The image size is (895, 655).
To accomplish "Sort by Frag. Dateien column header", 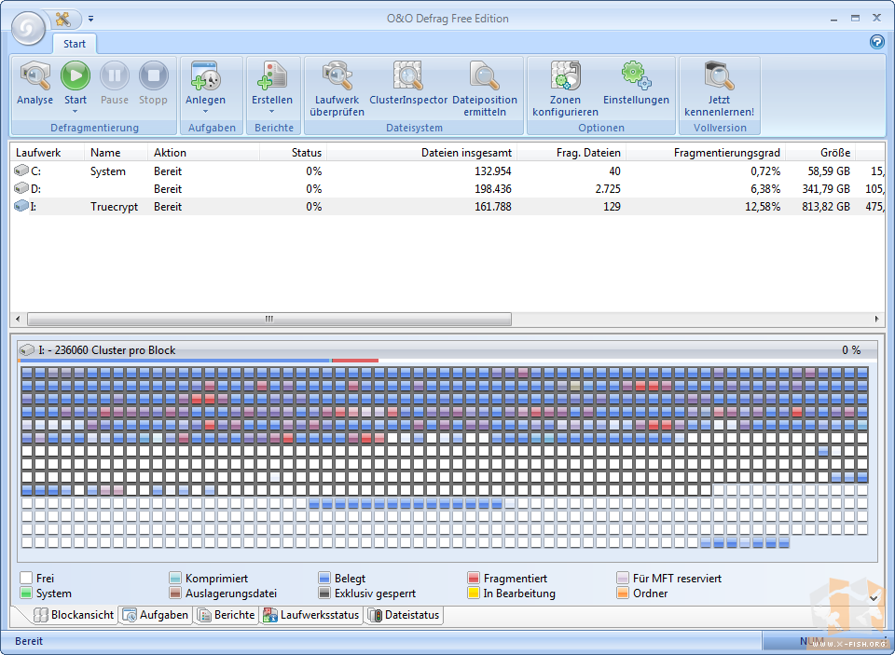I will (x=571, y=153).
